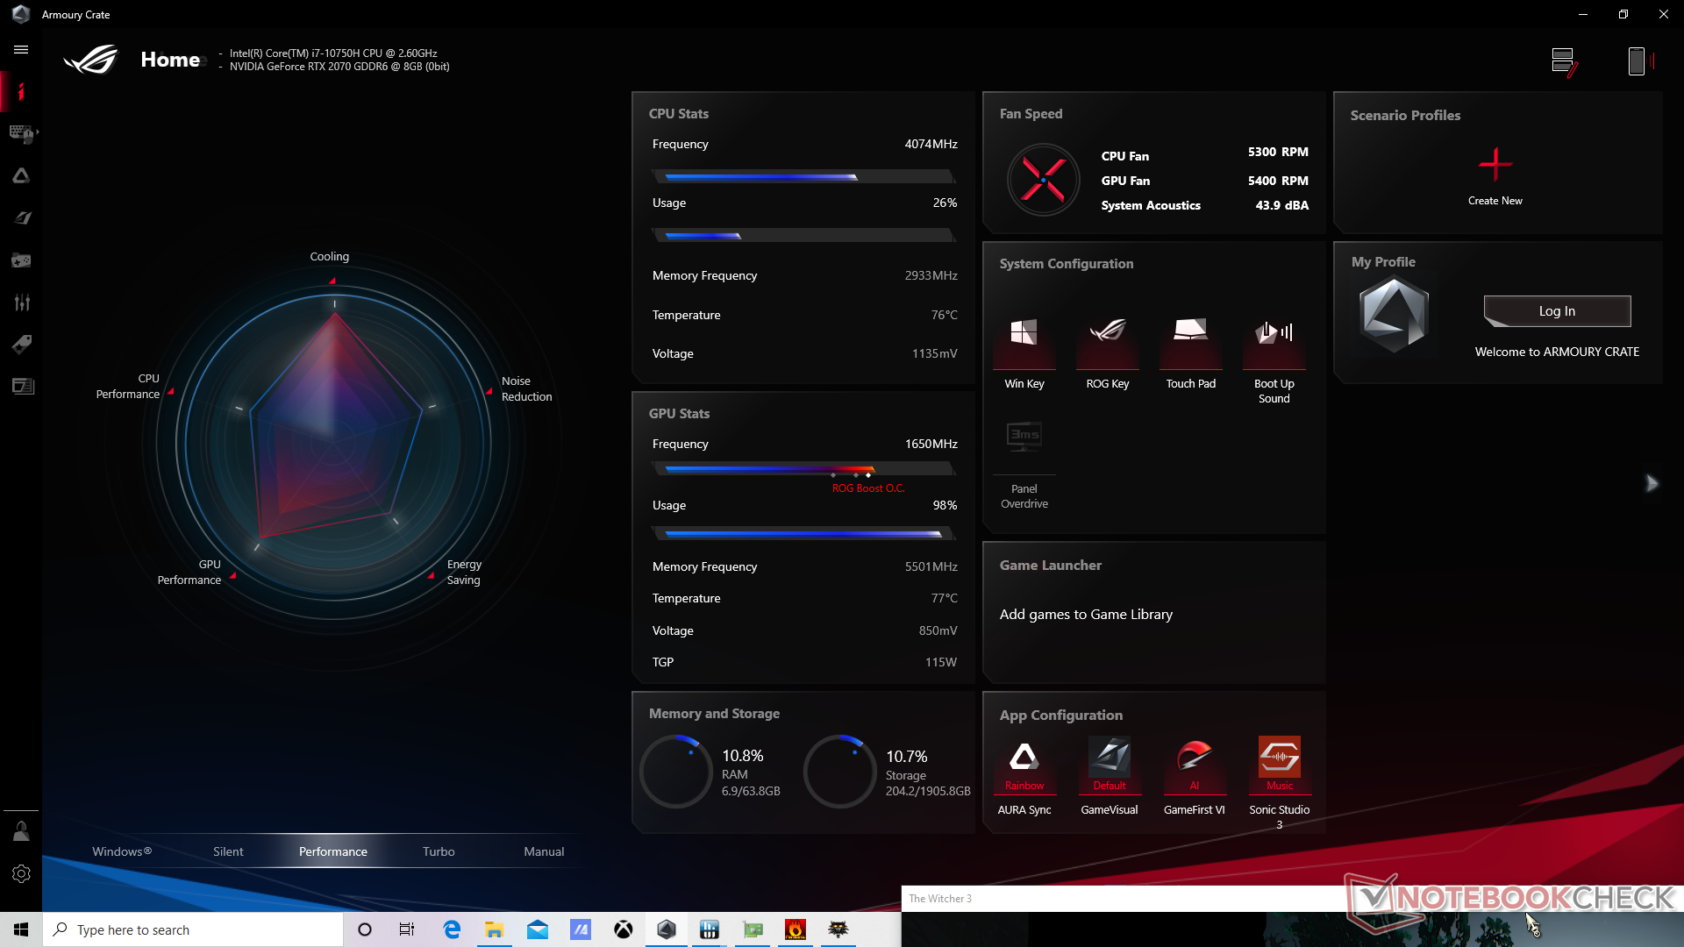Click the GPU Frequency ROG Boost bar

click(x=803, y=469)
